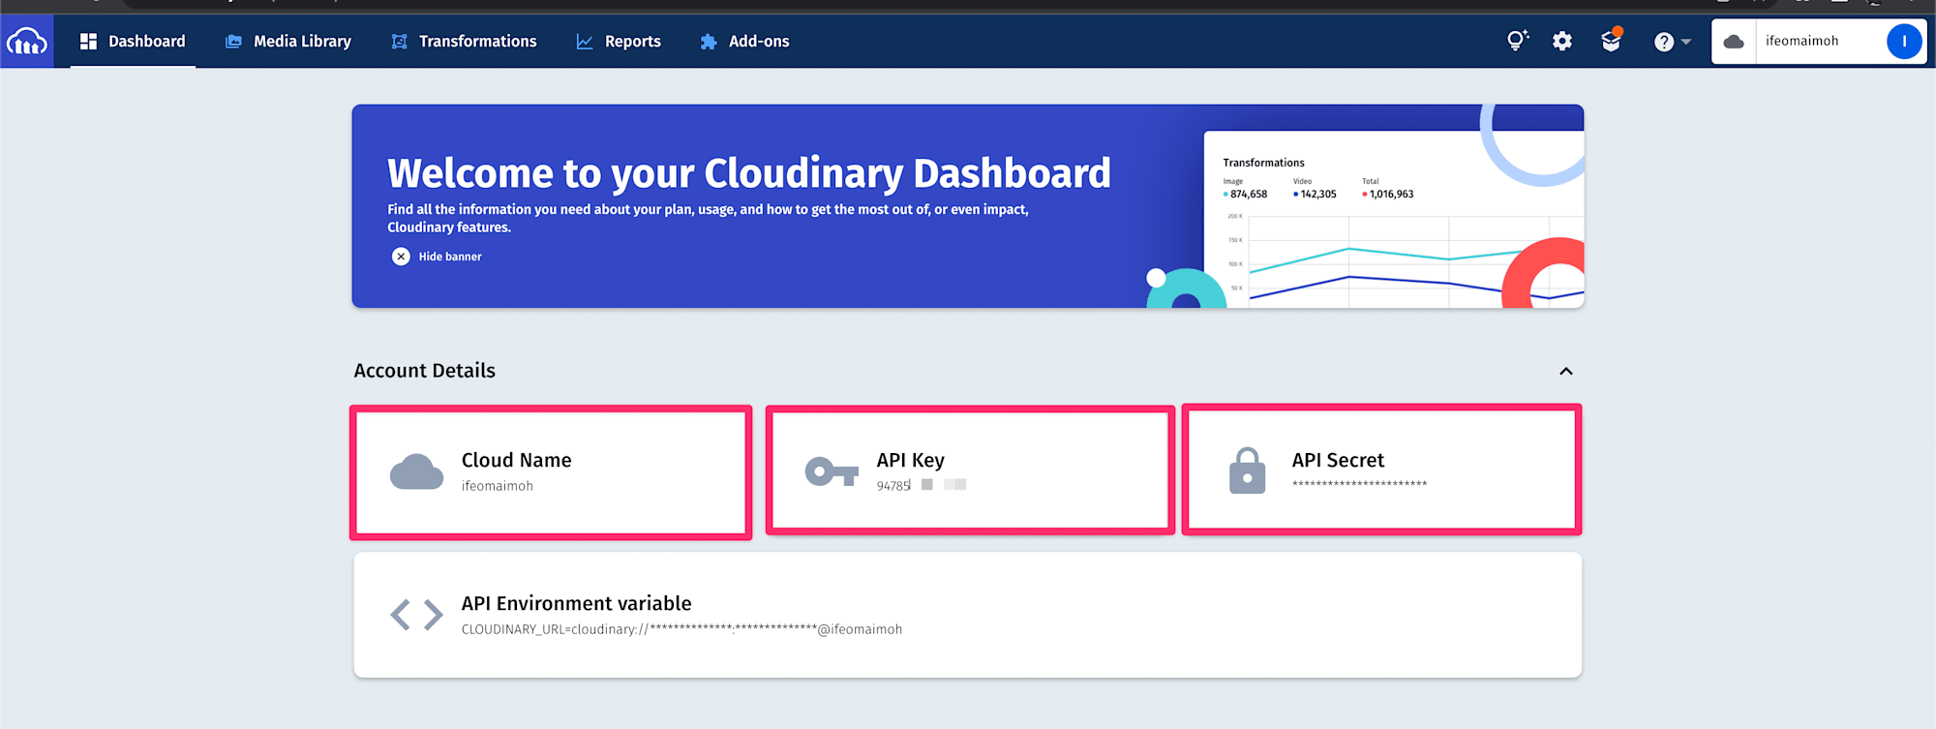Open the Media Library tab
The width and height of the screenshot is (1936, 729).
[288, 42]
